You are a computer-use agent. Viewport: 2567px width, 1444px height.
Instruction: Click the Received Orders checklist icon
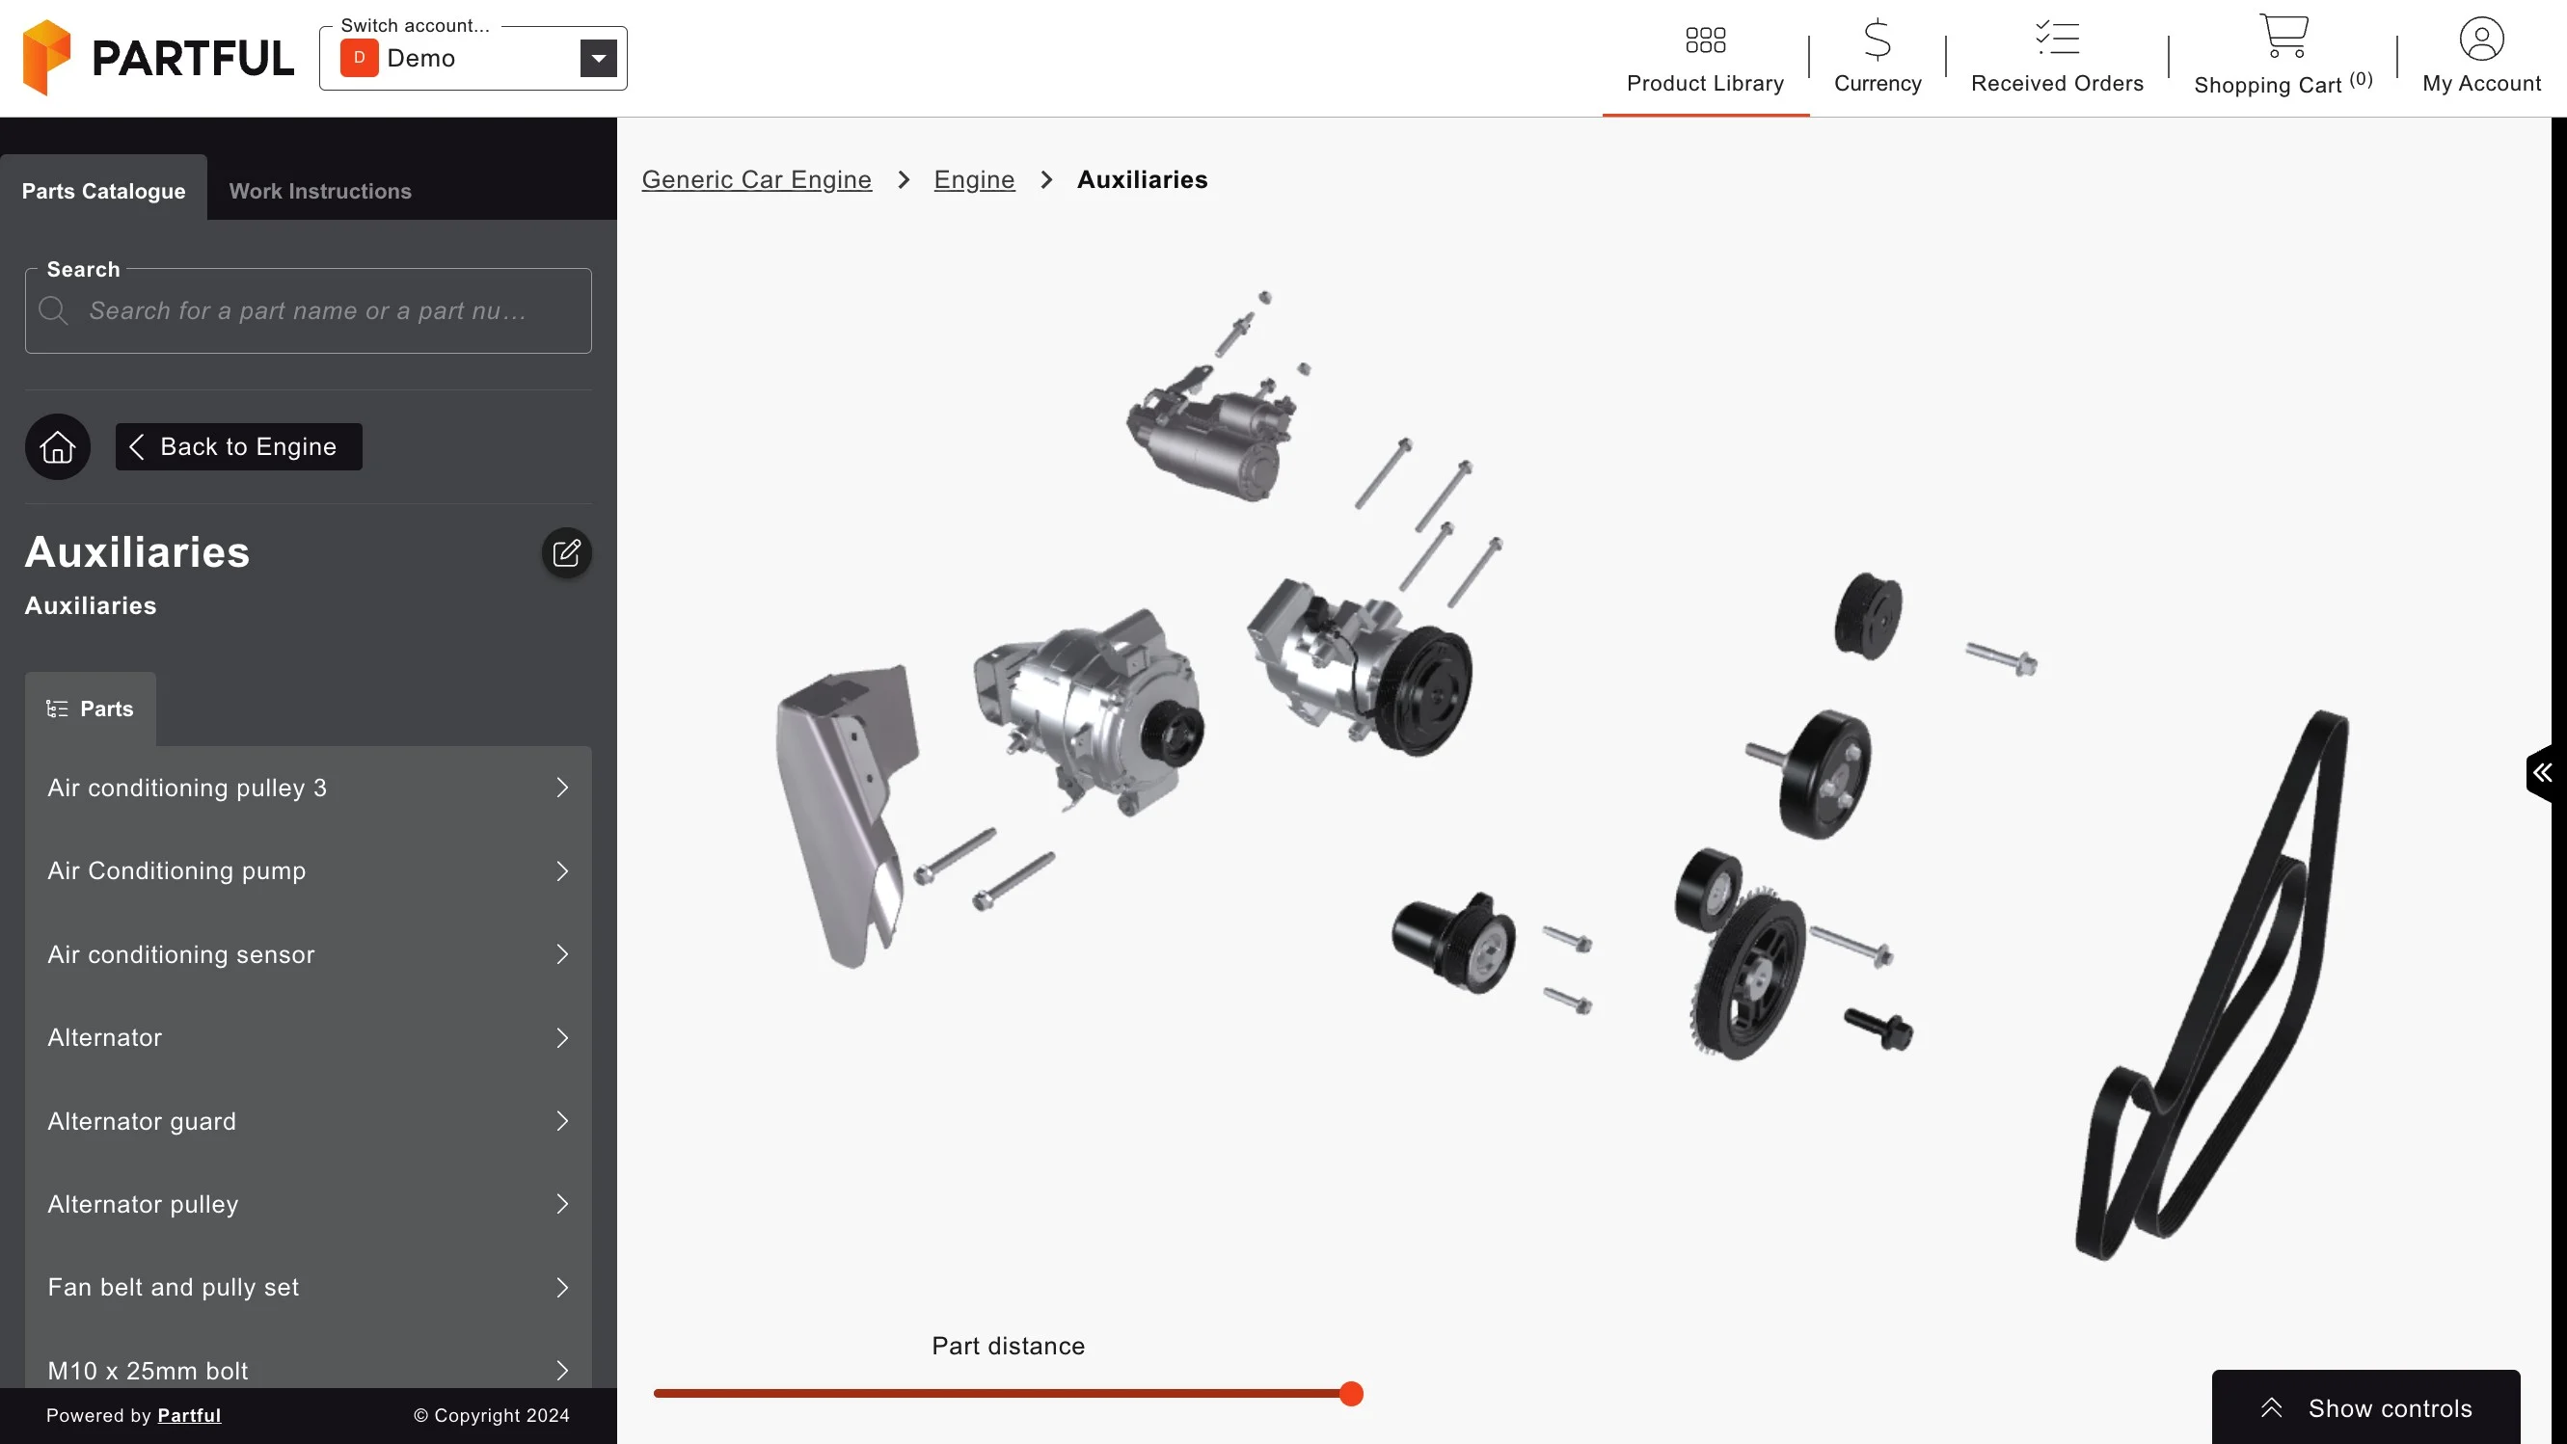point(2057,38)
